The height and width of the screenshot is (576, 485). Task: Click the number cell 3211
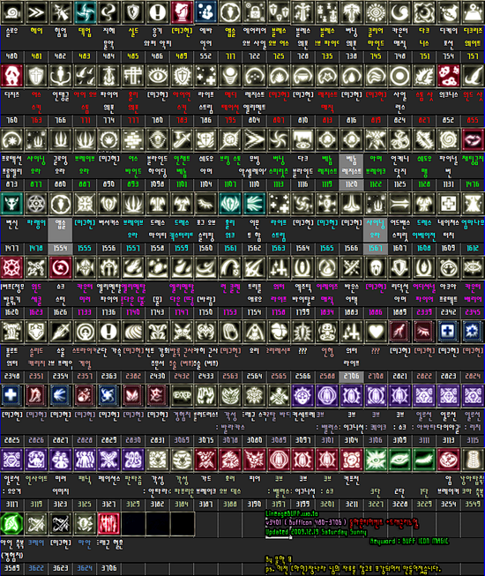tap(351, 504)
